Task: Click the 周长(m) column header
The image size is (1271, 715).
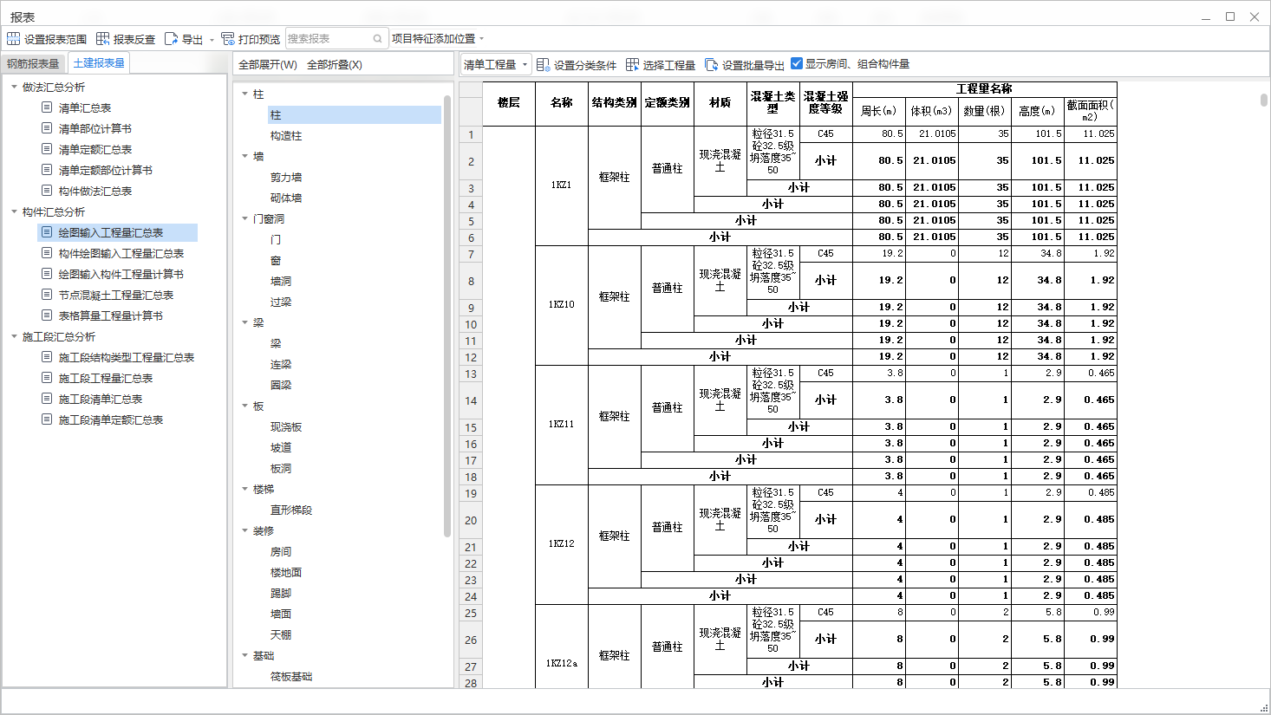Action: (x=879, y=111)
